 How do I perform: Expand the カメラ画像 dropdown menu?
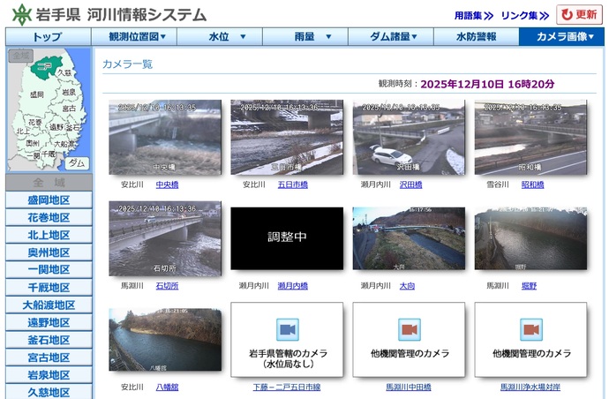click(x=561, y=36)
